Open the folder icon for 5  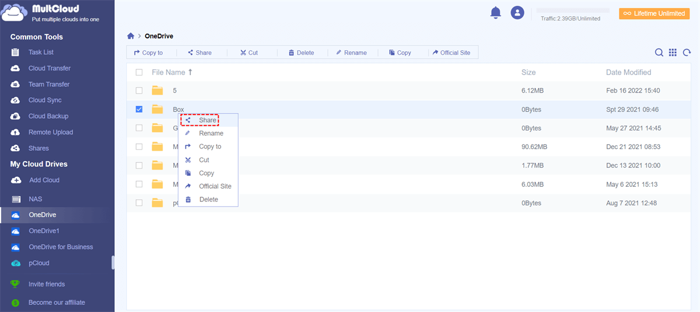pyautogui.click(x=157, y=90)
